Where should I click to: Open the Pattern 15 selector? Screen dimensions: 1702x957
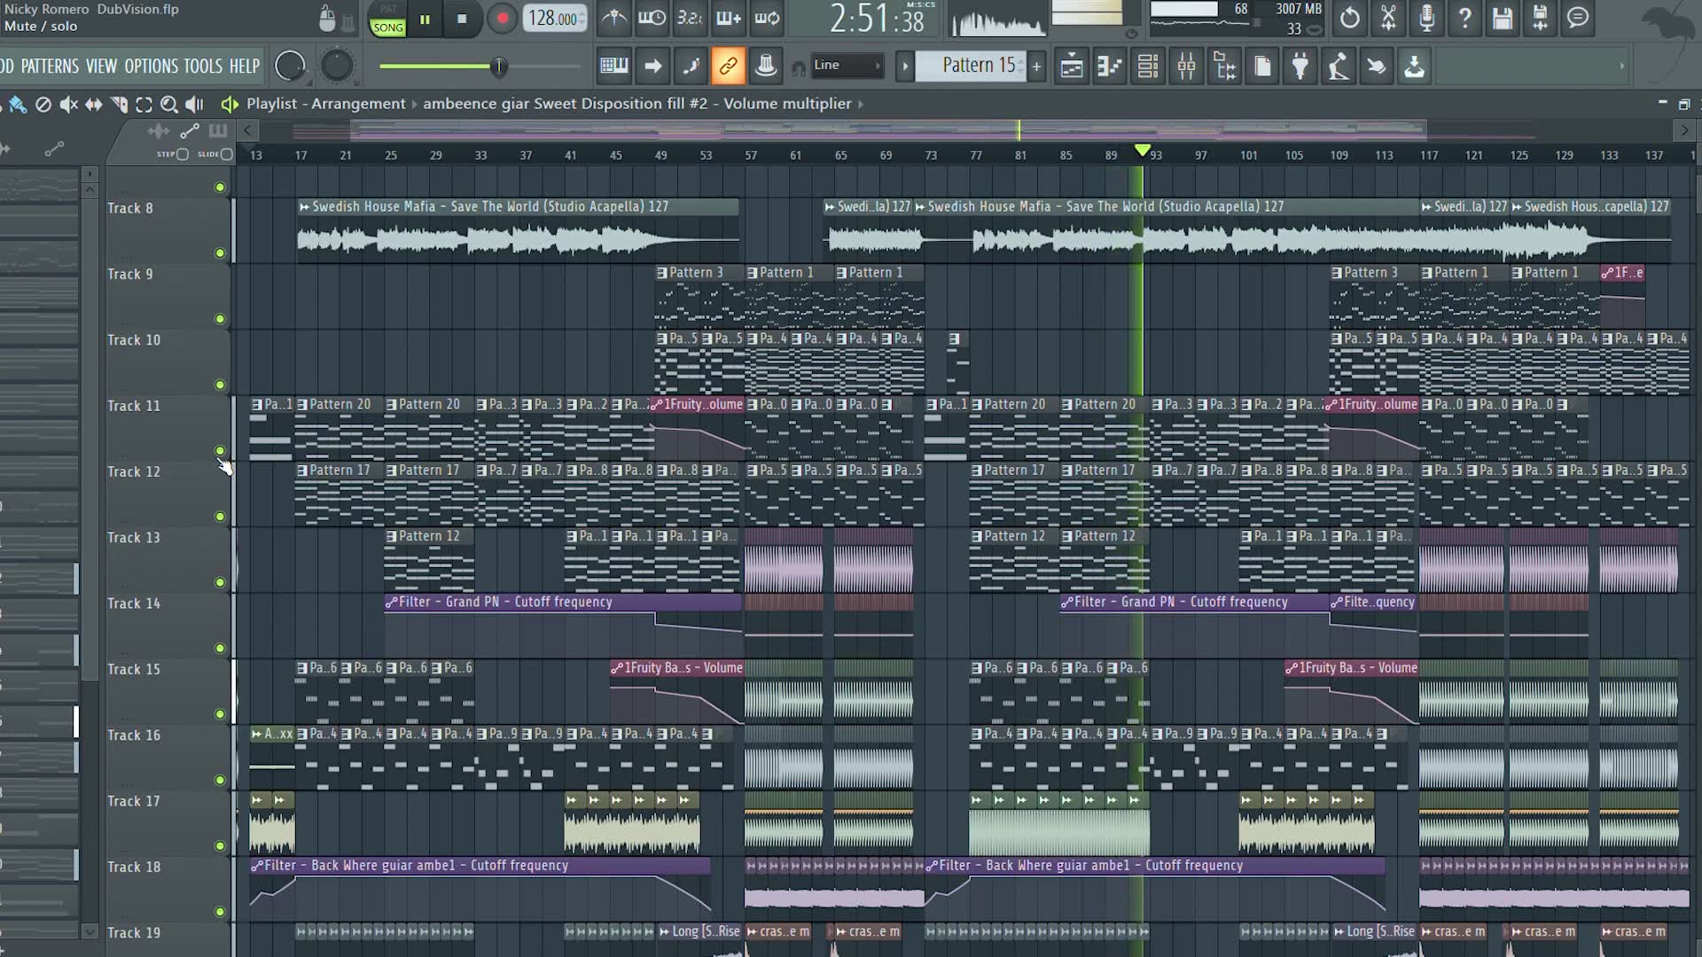pos(970,66)
